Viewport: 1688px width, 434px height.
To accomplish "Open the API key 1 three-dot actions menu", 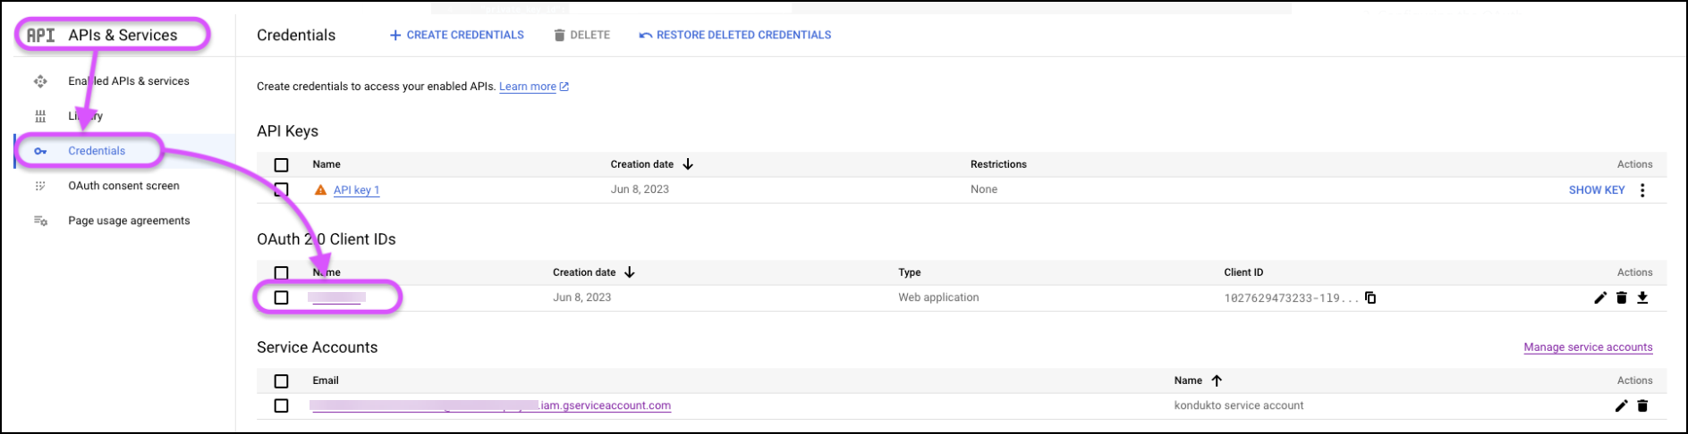I will [x=1642, y=190].
